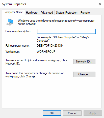Click the DESKTOP-DN234O9 computer name text

click(x=50, y=46)
